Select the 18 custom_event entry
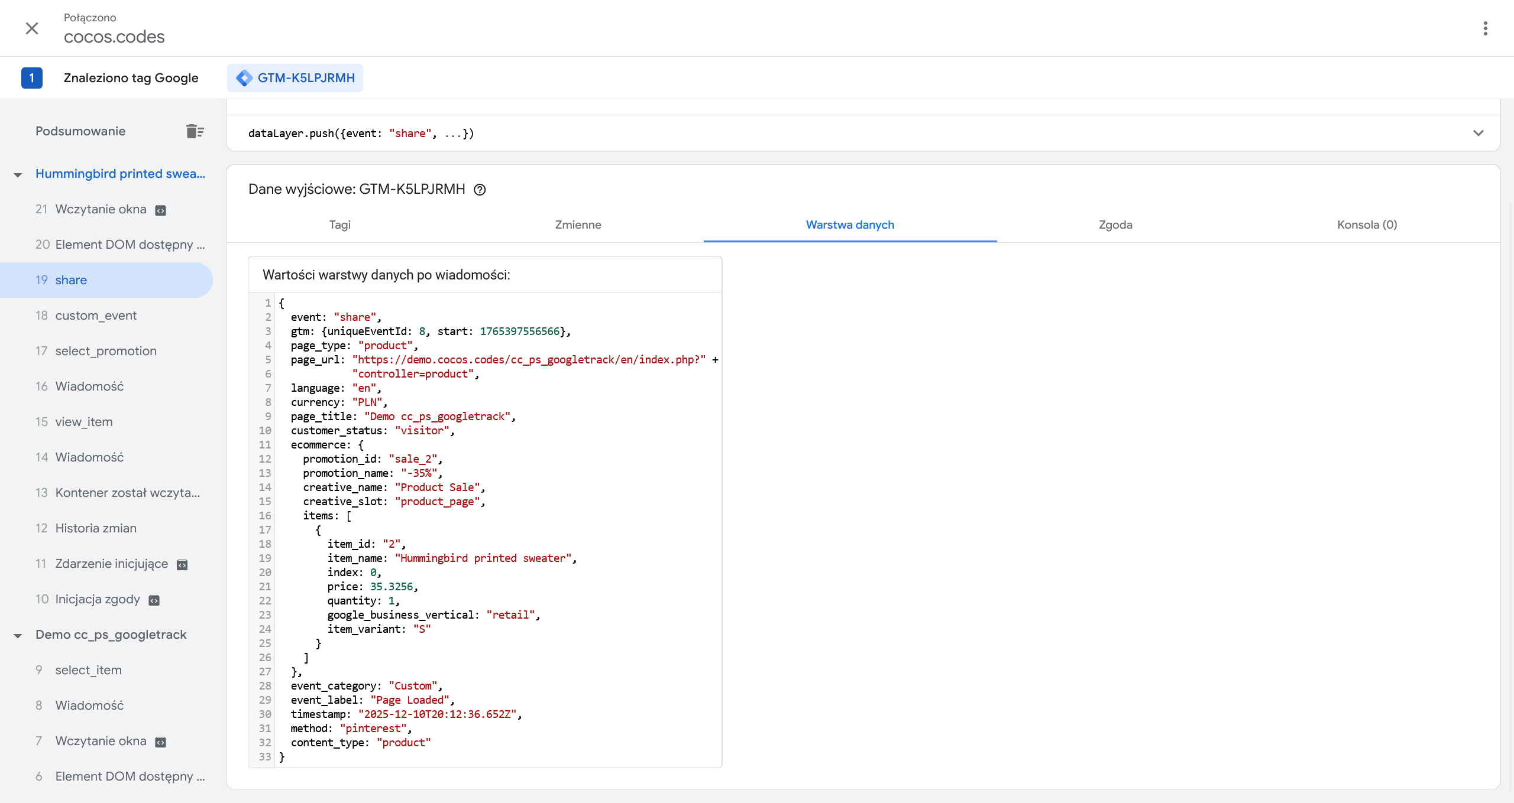1514x803 pixels. point(96,315)
